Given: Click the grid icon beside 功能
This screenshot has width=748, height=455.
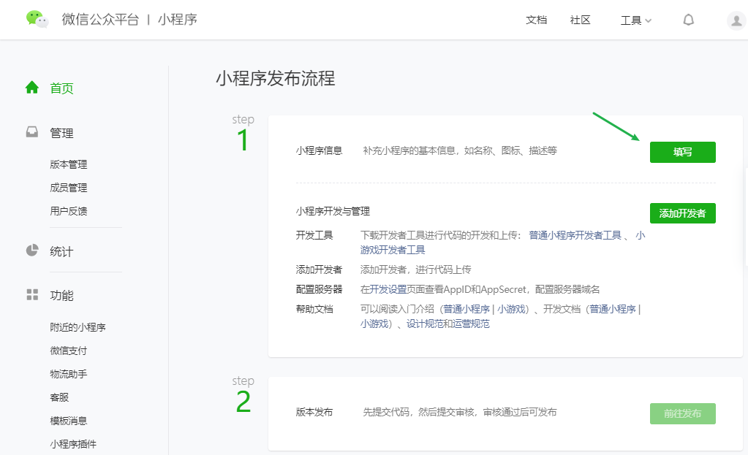Looking at the screenshot, I should 32,295.
